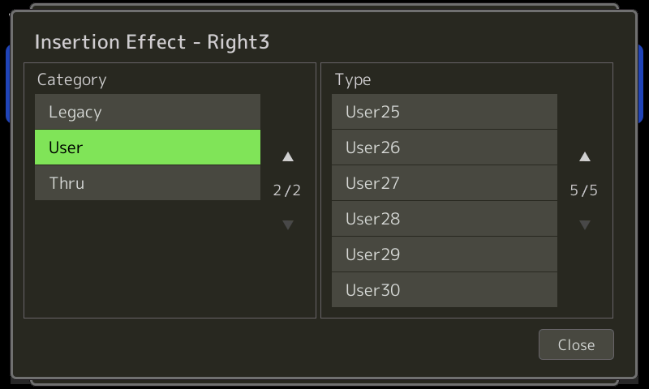Pick the User27 type entry
The width and height of the screenshot is (649, 389).
[x=444, y=182]
